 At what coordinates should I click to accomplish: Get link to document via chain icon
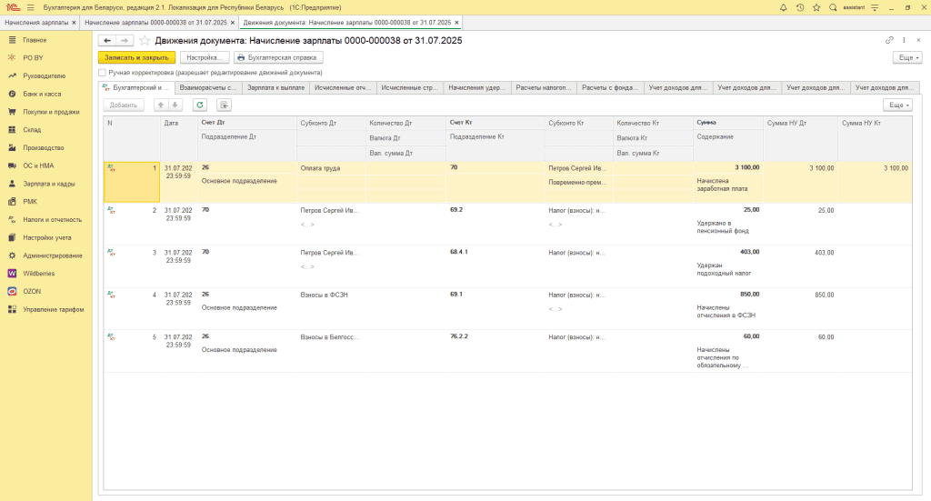889,41
